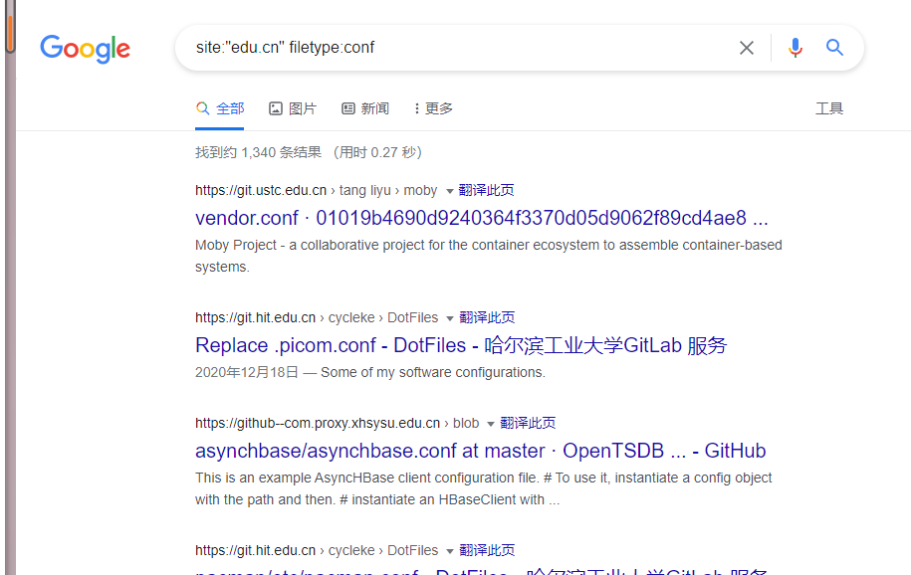Open the 工具 options
This screenshot has height=575, width=911.
(x=829, y=108)
